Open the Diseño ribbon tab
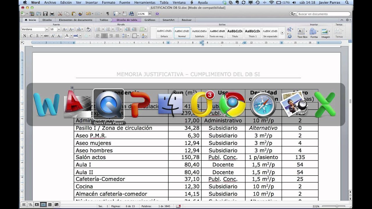The image size is (372, 209). (47, 20)
